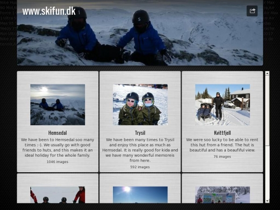Viewport: 280px width, 210px height.
Task: Open the album thumbnail with bright sun and blue sky
Action: click(x=140, y=195)
